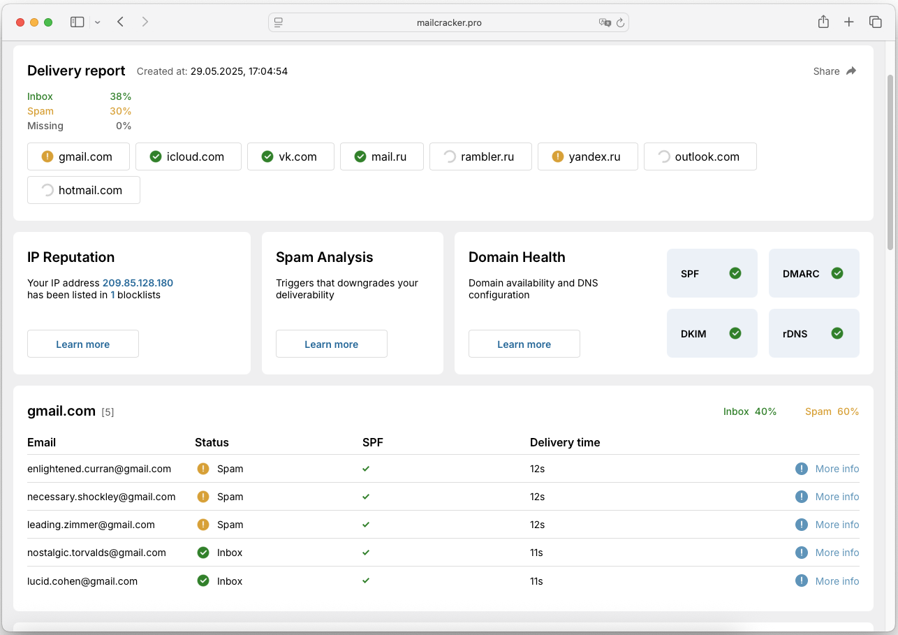Expand More info for enlightened.curran@gmail.com
Screen dimensions: 898x635
837,469
